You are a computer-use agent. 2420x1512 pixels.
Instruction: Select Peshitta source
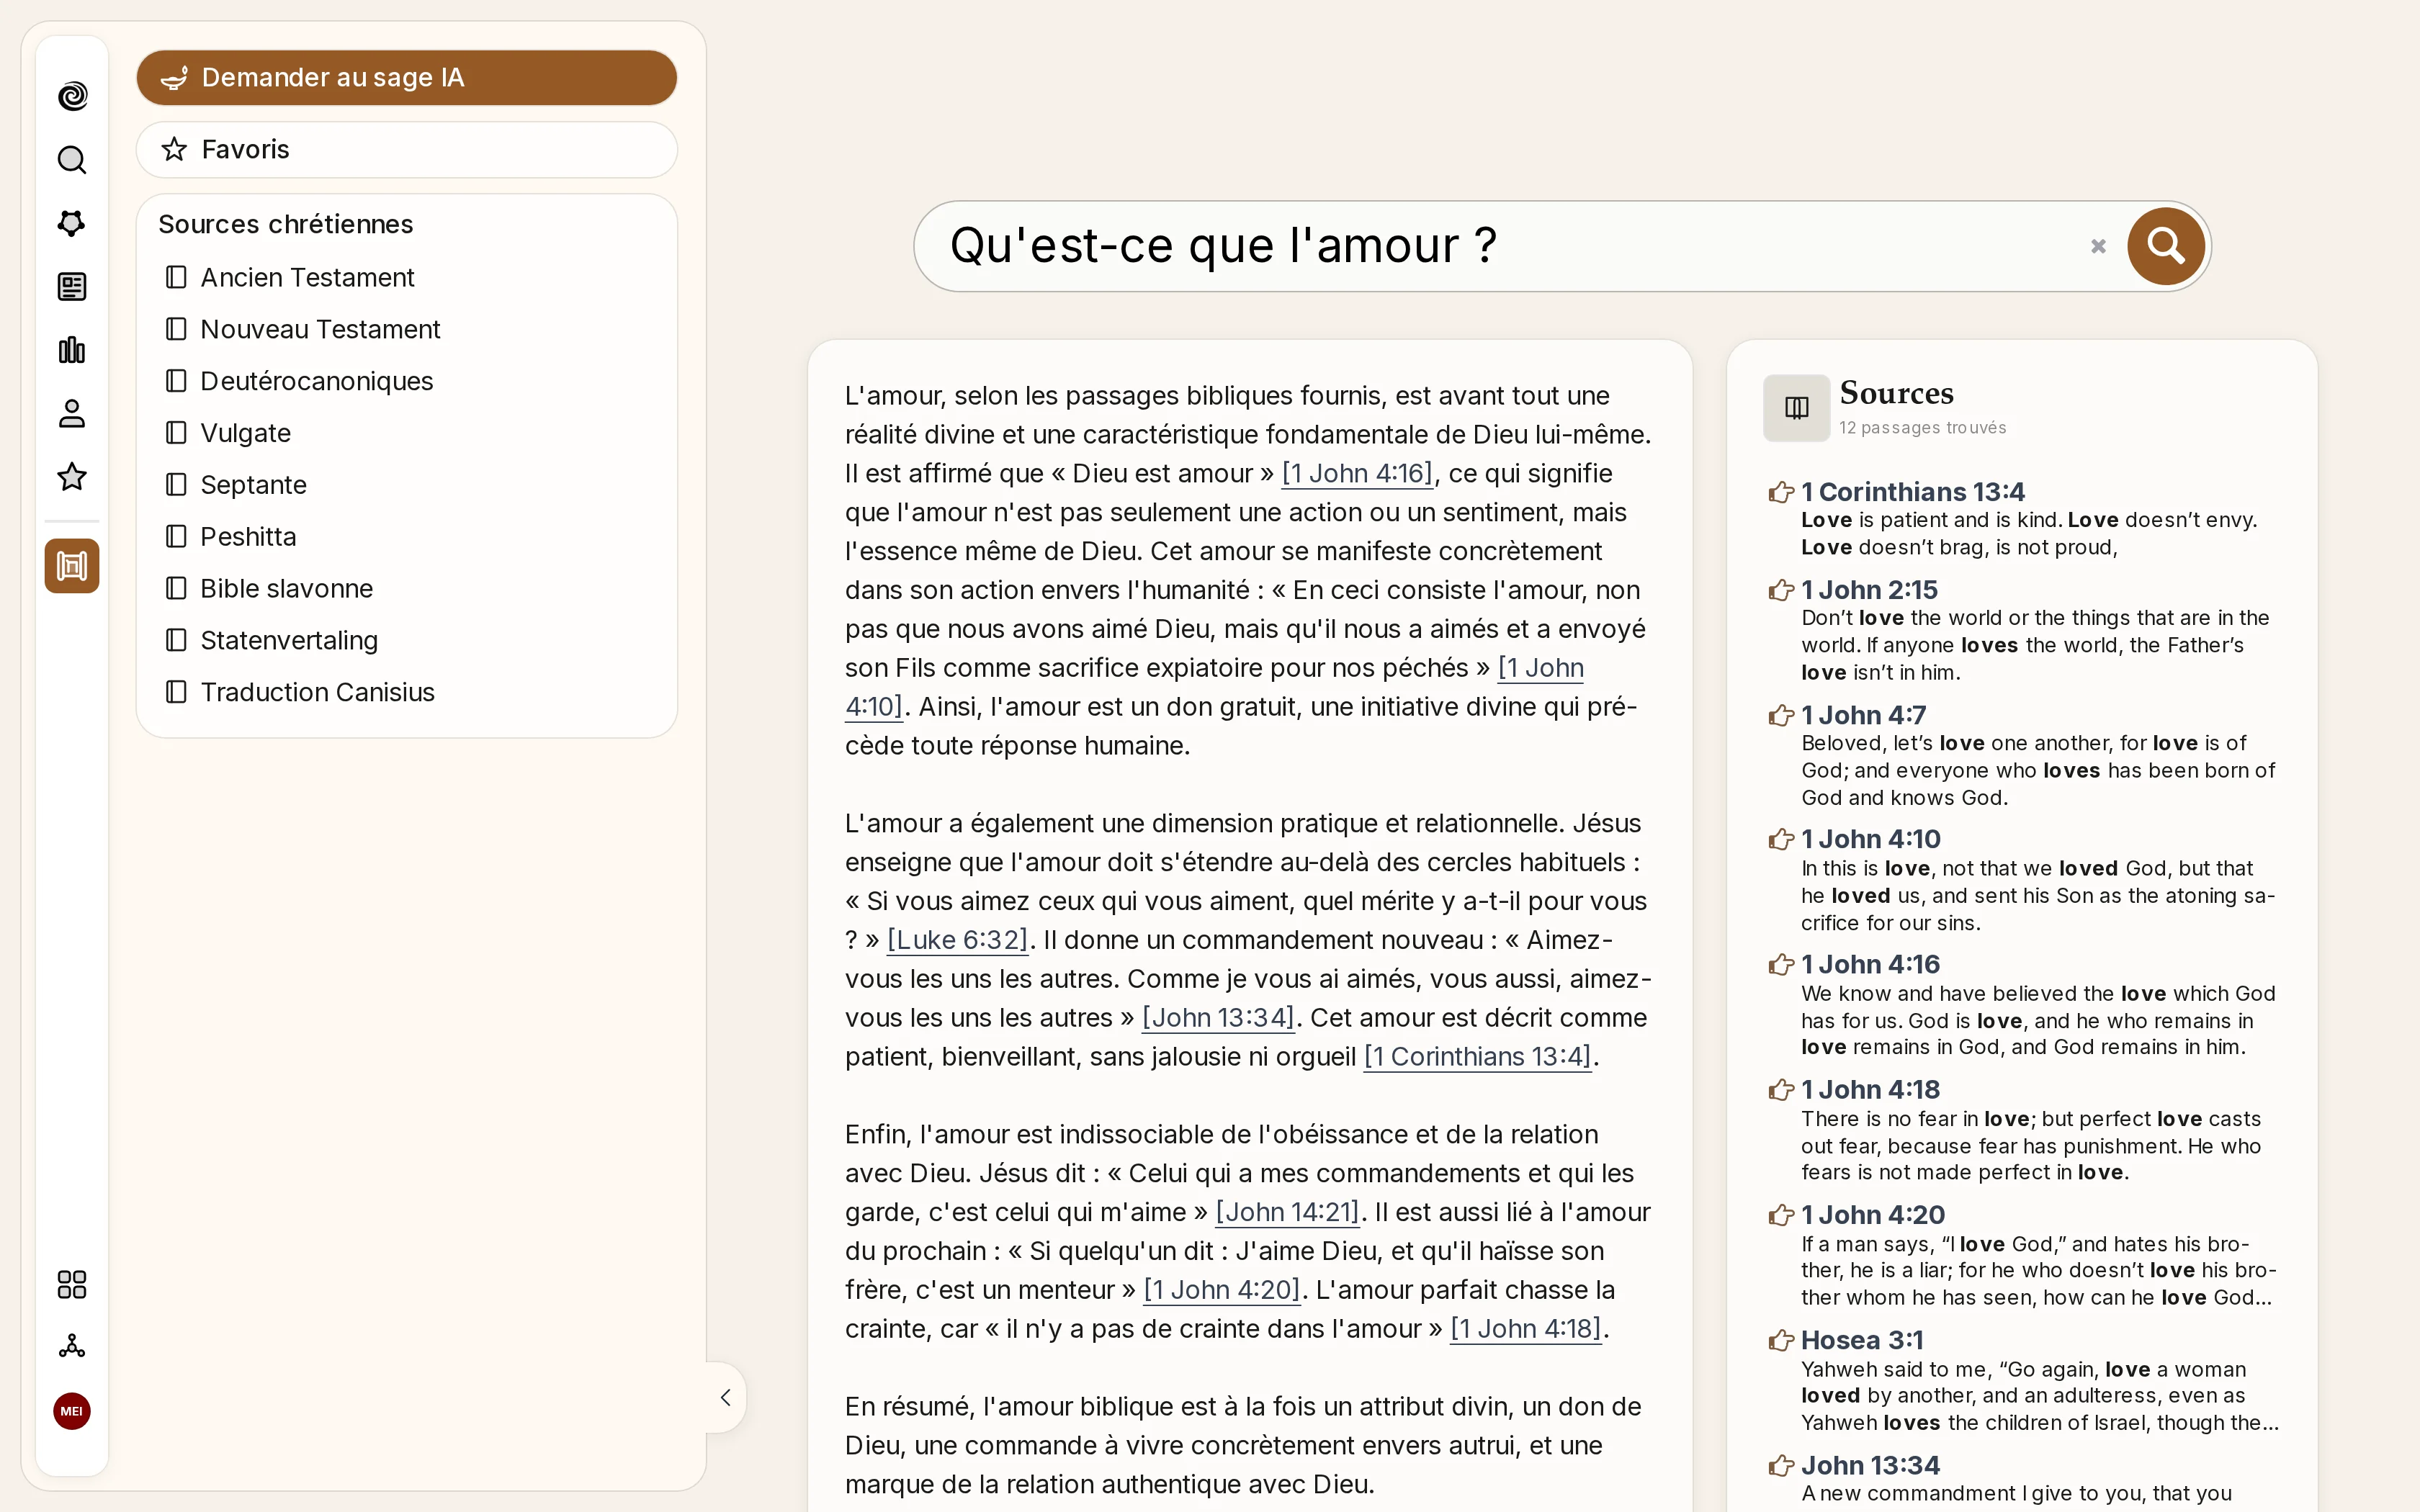point(231,537)
